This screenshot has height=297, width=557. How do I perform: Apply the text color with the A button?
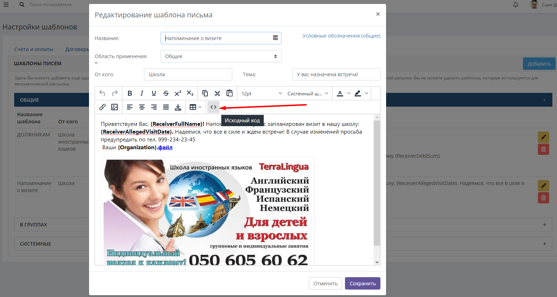point(340,93)
